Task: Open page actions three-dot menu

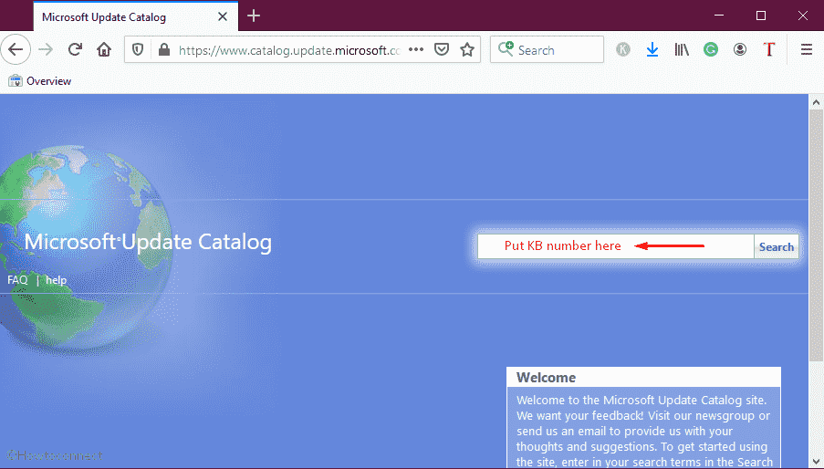Action: click(x=416, y=50)
